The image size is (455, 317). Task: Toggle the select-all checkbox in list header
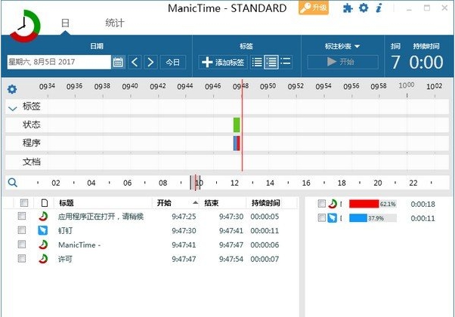(24, 203)
